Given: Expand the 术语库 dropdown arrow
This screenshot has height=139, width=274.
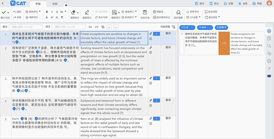Looking at the screenshot, I should tap(210, 27).
